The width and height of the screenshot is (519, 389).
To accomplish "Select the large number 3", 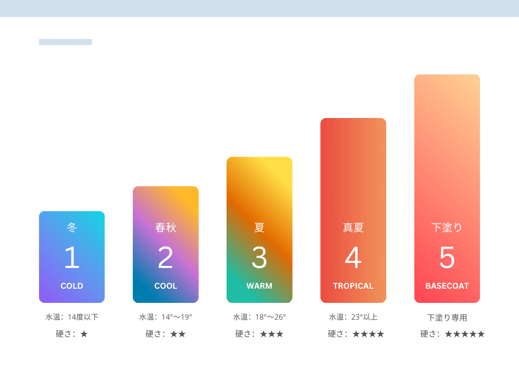I will click(x=259, y=257).
